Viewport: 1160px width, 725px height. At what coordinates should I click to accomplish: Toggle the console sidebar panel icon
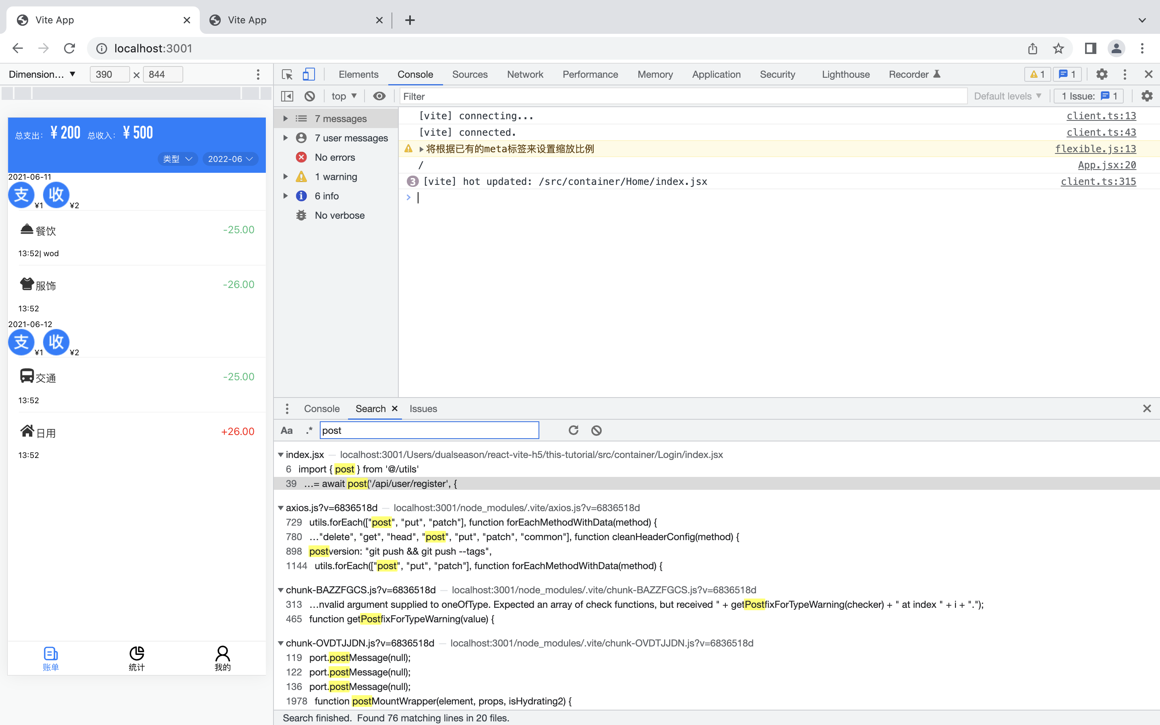tap(287, 96)
